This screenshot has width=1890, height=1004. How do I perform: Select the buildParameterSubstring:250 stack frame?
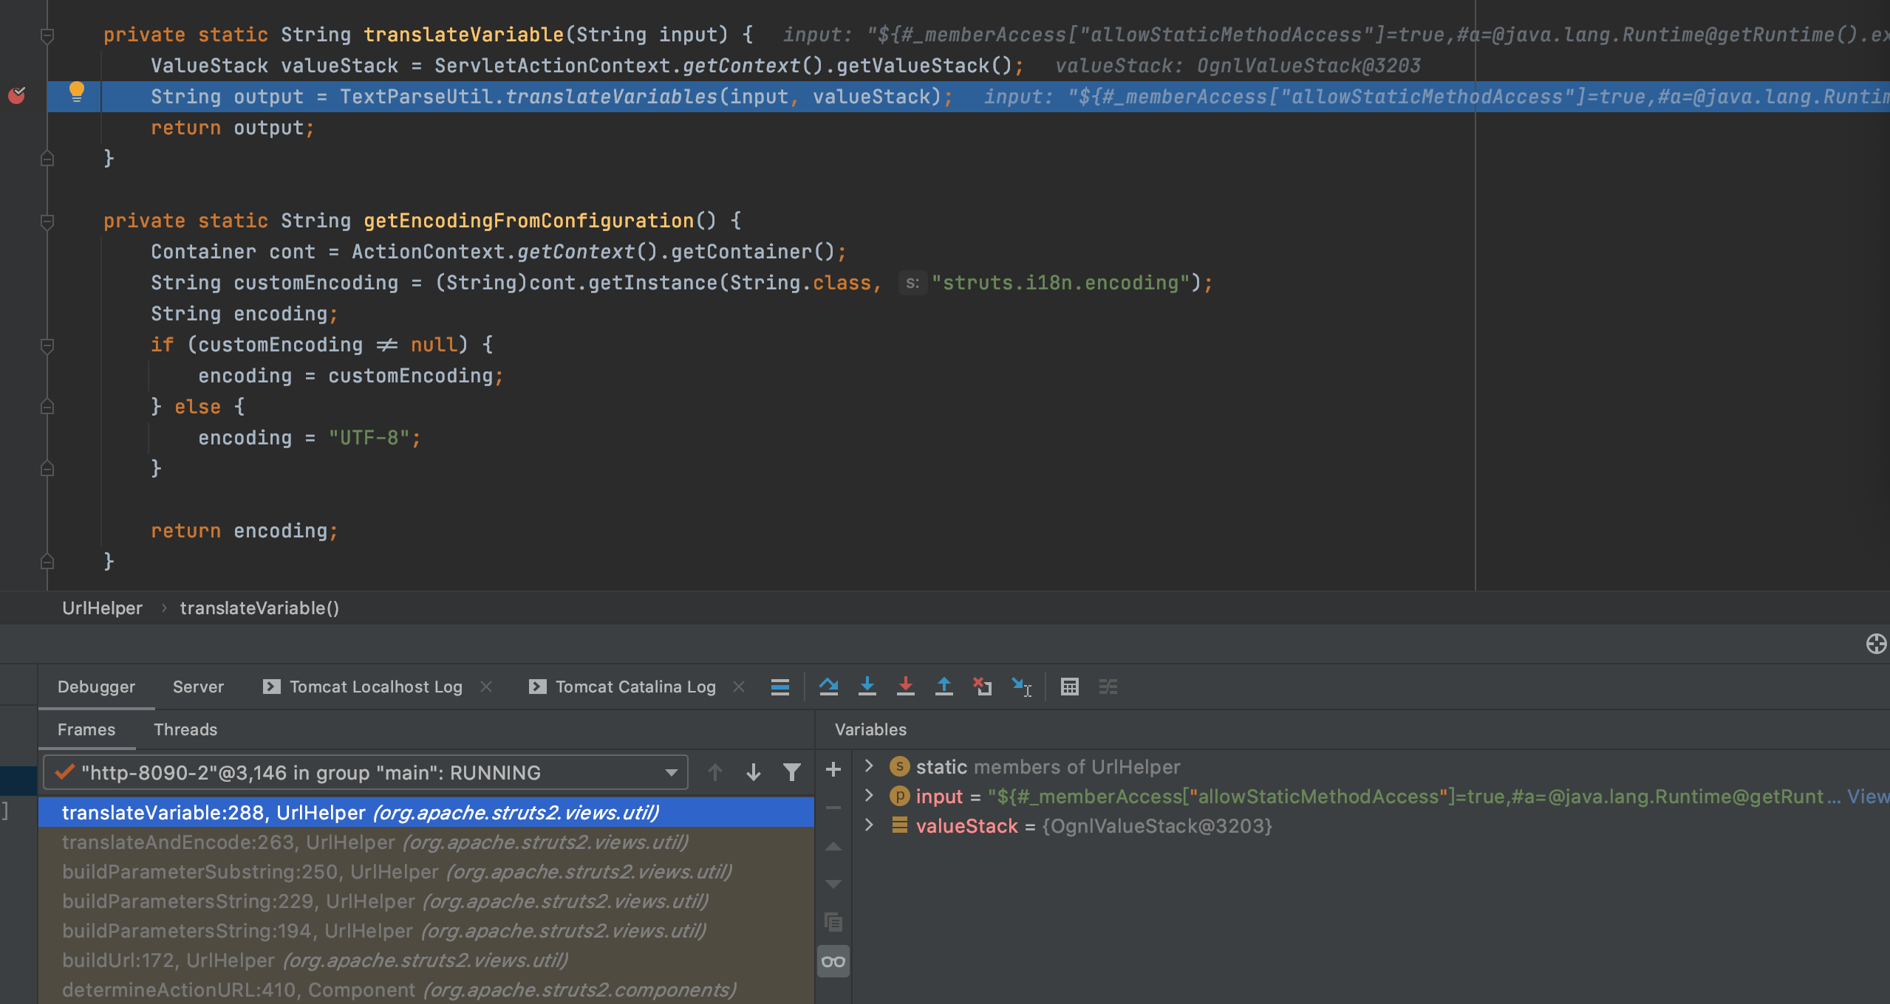pos(426,871)
